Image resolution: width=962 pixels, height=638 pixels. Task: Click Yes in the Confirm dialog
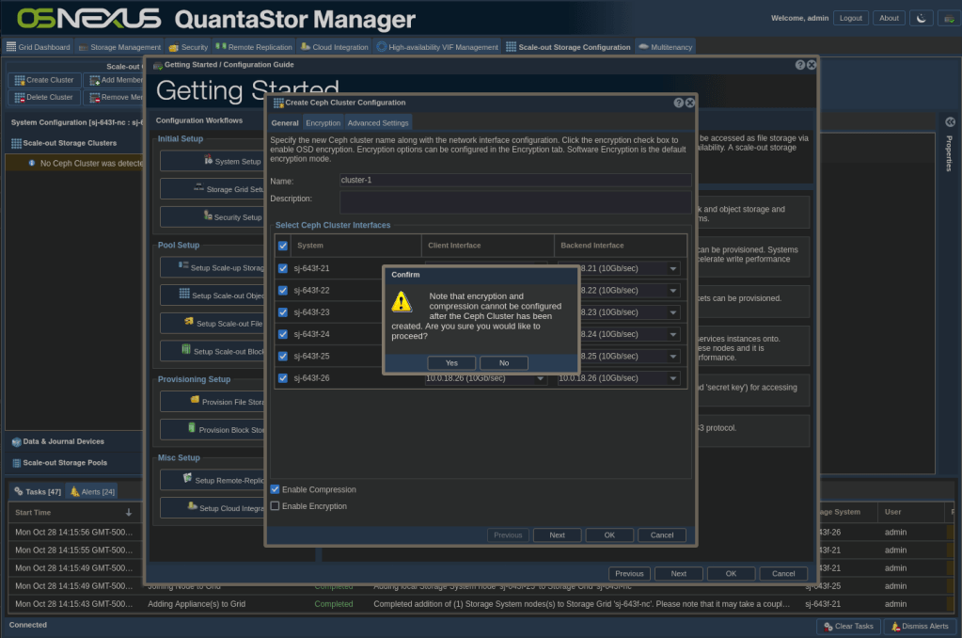(451, 362)
